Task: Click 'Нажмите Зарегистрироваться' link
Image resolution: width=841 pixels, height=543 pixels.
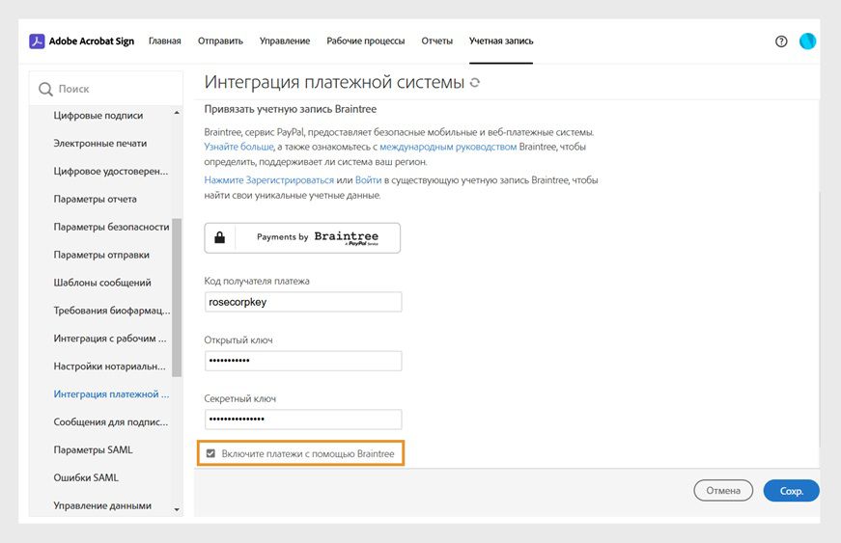Action: click(268, 180)
